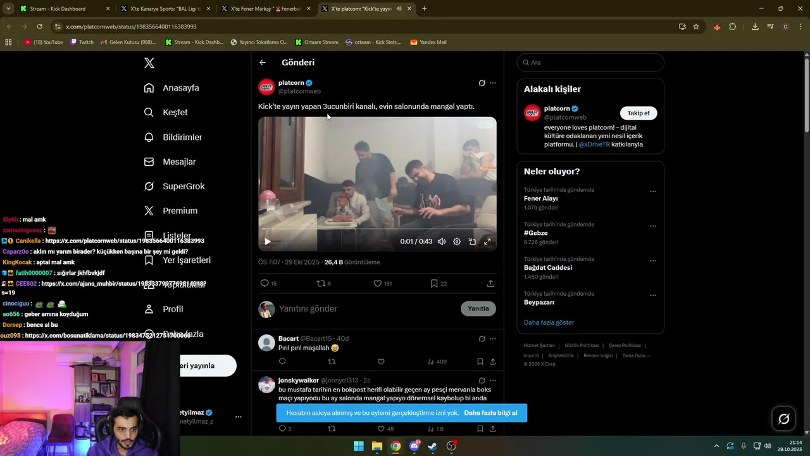Bookmark this page with star icon
Screen dimensions: 810x456
(696, 27)
